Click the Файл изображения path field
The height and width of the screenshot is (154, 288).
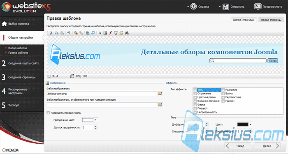click(102, 94)
